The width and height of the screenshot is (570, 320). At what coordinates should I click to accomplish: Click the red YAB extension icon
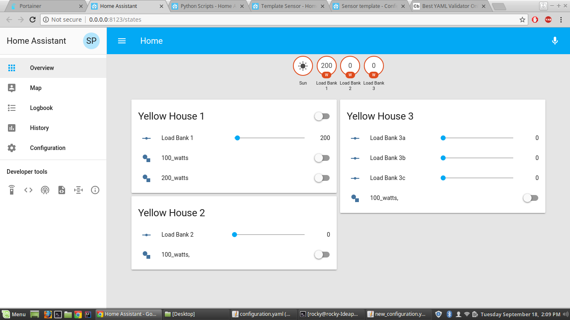click(x=548, y=20)
